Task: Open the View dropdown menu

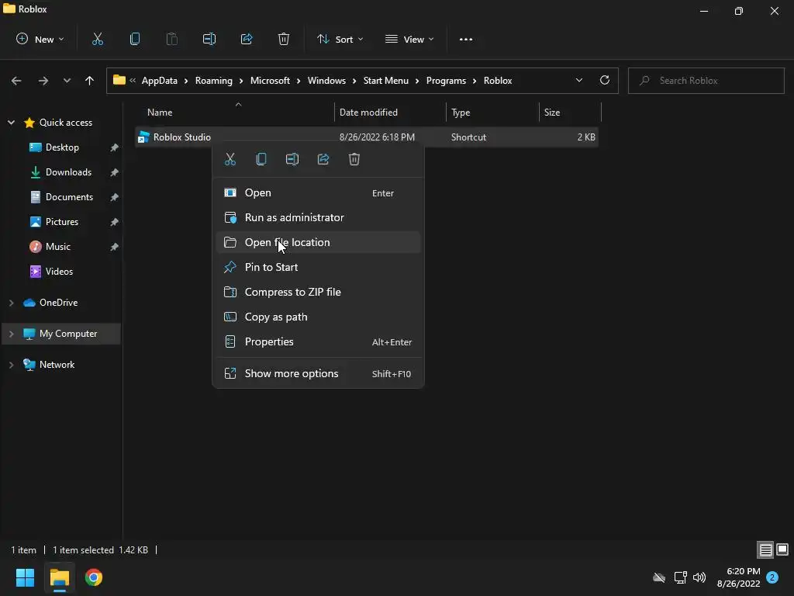Action: point(409,39)
